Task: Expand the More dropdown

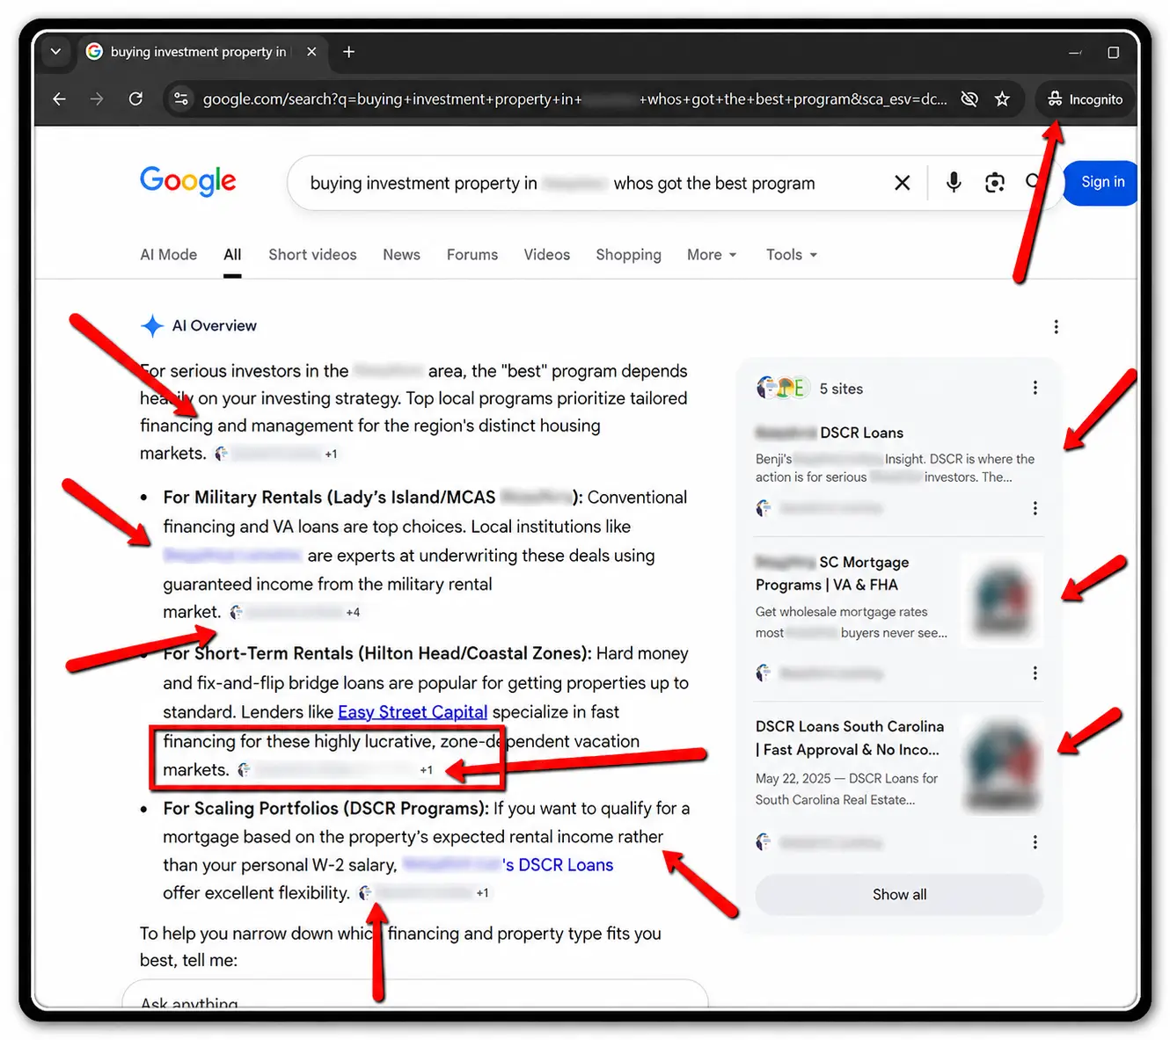Action: (712, 255)
